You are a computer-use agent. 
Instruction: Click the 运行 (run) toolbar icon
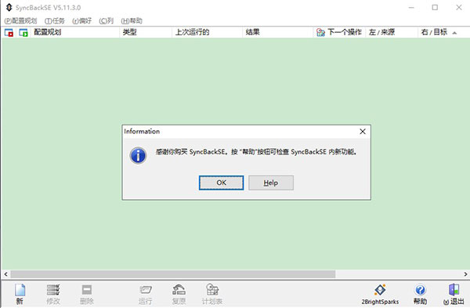(146, 294)
